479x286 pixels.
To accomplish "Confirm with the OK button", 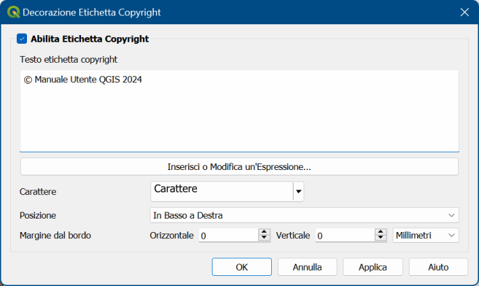I will tap(242, 267).
